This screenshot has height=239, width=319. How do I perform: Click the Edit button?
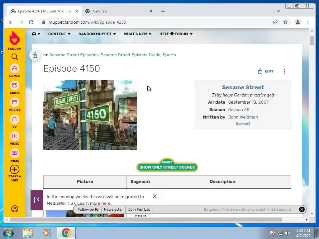(266, 71)
